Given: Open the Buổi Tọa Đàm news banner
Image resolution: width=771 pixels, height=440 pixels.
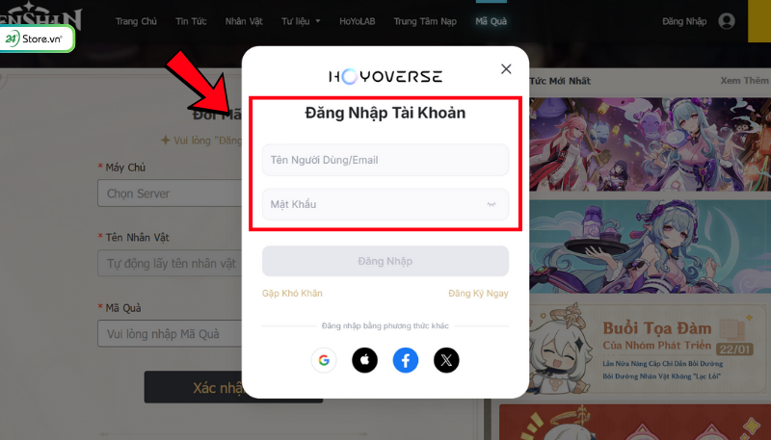Looking at the screenshot, I should tap(650, 348).
